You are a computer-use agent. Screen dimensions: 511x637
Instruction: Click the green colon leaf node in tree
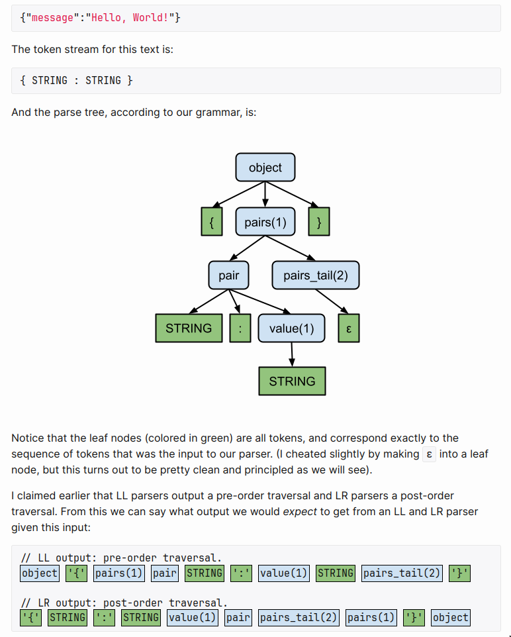tap(240, 328)
